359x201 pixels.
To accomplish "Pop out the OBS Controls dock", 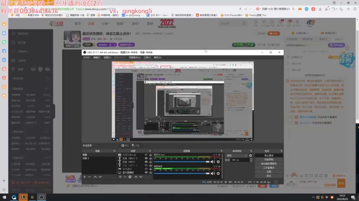I will pos(281,151).
